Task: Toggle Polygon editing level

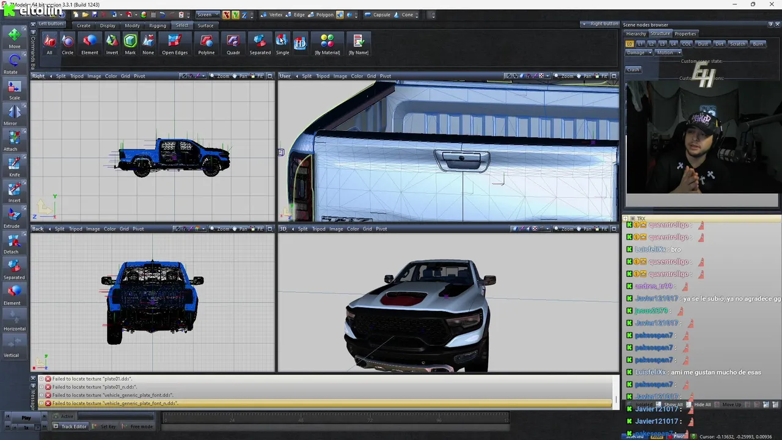Action: [x=321, y=15]
